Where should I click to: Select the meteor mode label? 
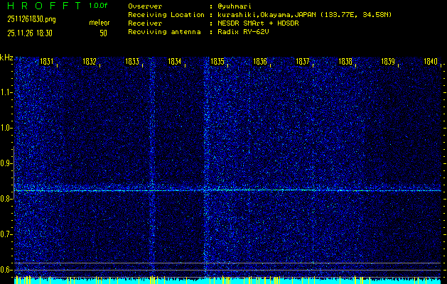tap(99, 23)
